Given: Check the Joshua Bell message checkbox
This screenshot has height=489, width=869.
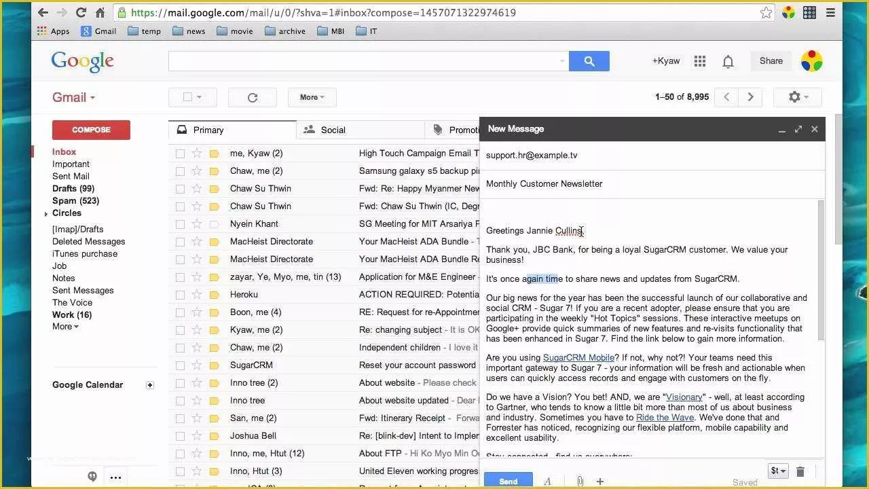Looking at the screenshot, I should tap(180, 436).
